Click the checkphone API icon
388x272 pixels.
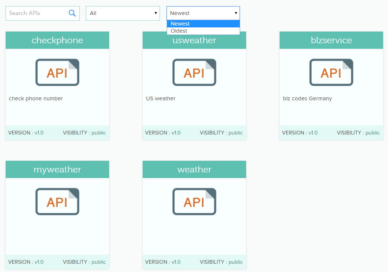point(57,73)
